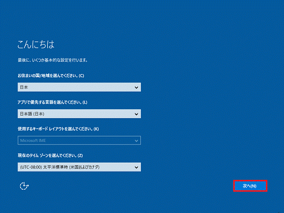284x213 pixels.
Task: Open the Ease of Access icon
Action: click(24, 186)
